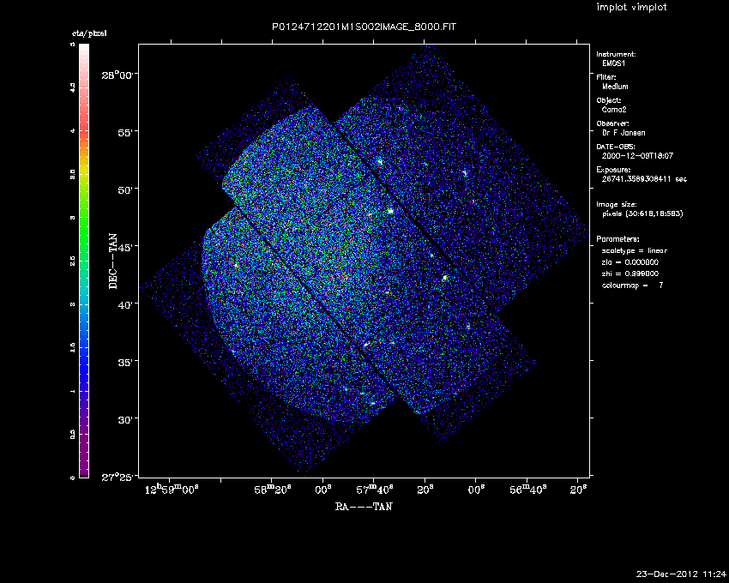Select the 'colourmap = 7' parameter

632,285
